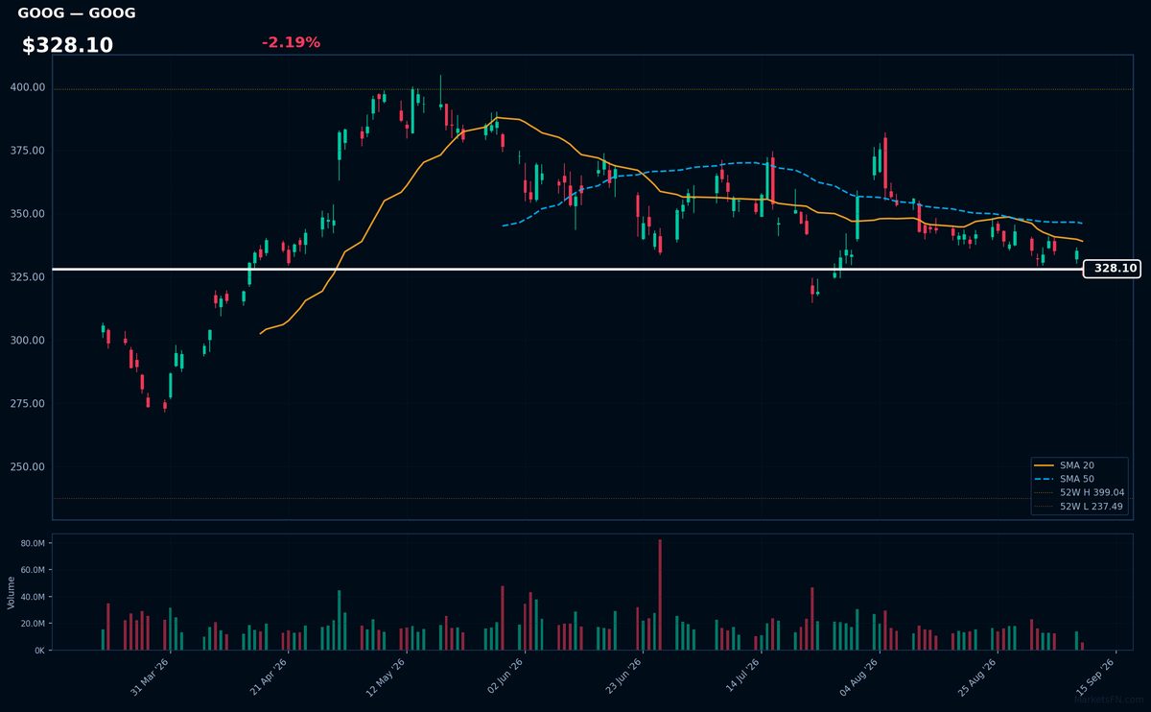Image resolution: width=1151 pixels, height=712 pixels.
Task: Click the Volume axis title
Action: tap(12, 592)
